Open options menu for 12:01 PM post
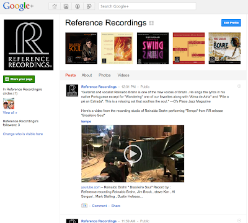 [239, 86]
